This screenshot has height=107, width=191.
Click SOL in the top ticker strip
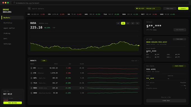[x=74, y=14]
